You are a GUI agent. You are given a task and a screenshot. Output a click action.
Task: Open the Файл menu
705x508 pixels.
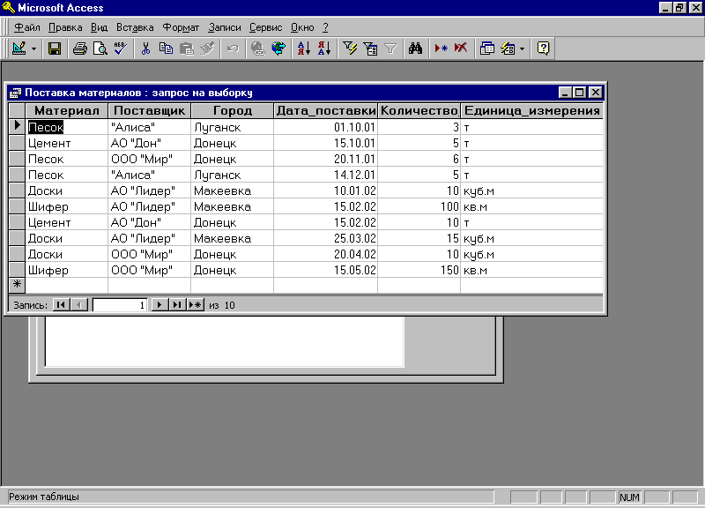(x=27, y=27)
